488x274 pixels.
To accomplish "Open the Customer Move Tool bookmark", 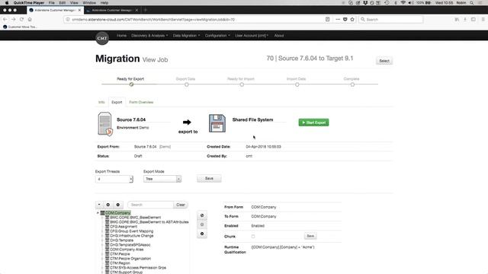I will point(20,27).
